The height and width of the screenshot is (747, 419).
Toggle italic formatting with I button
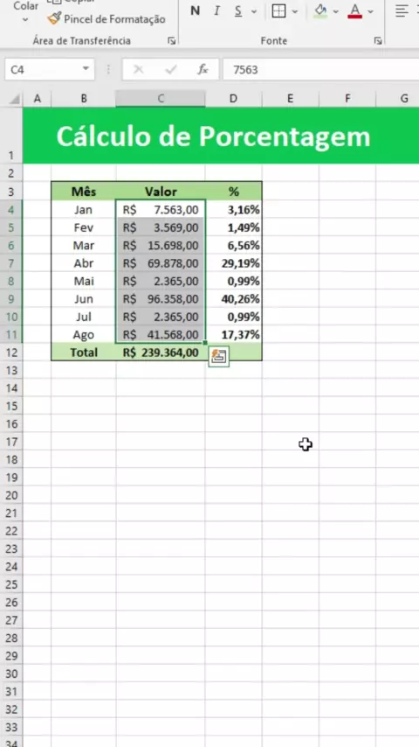(216, 11)
